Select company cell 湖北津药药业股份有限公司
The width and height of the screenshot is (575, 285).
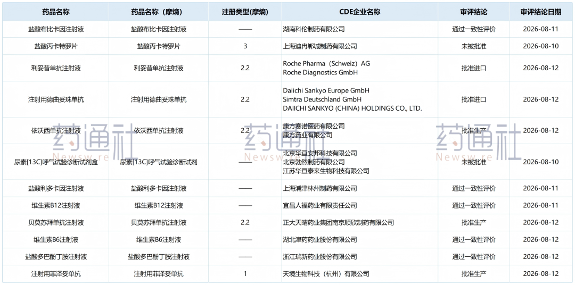click(320, 240)
